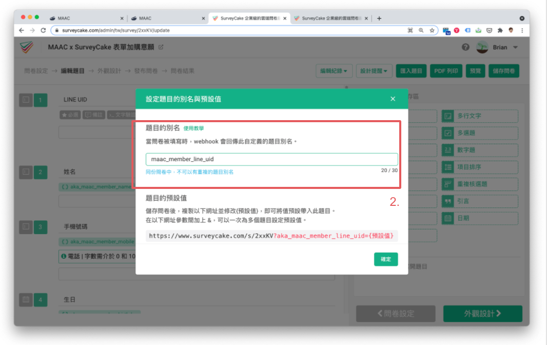Image resolution: width=547 pixels, height=345 pixels.
Task: Switch to the 外觀設計 step
Action: 481,314
